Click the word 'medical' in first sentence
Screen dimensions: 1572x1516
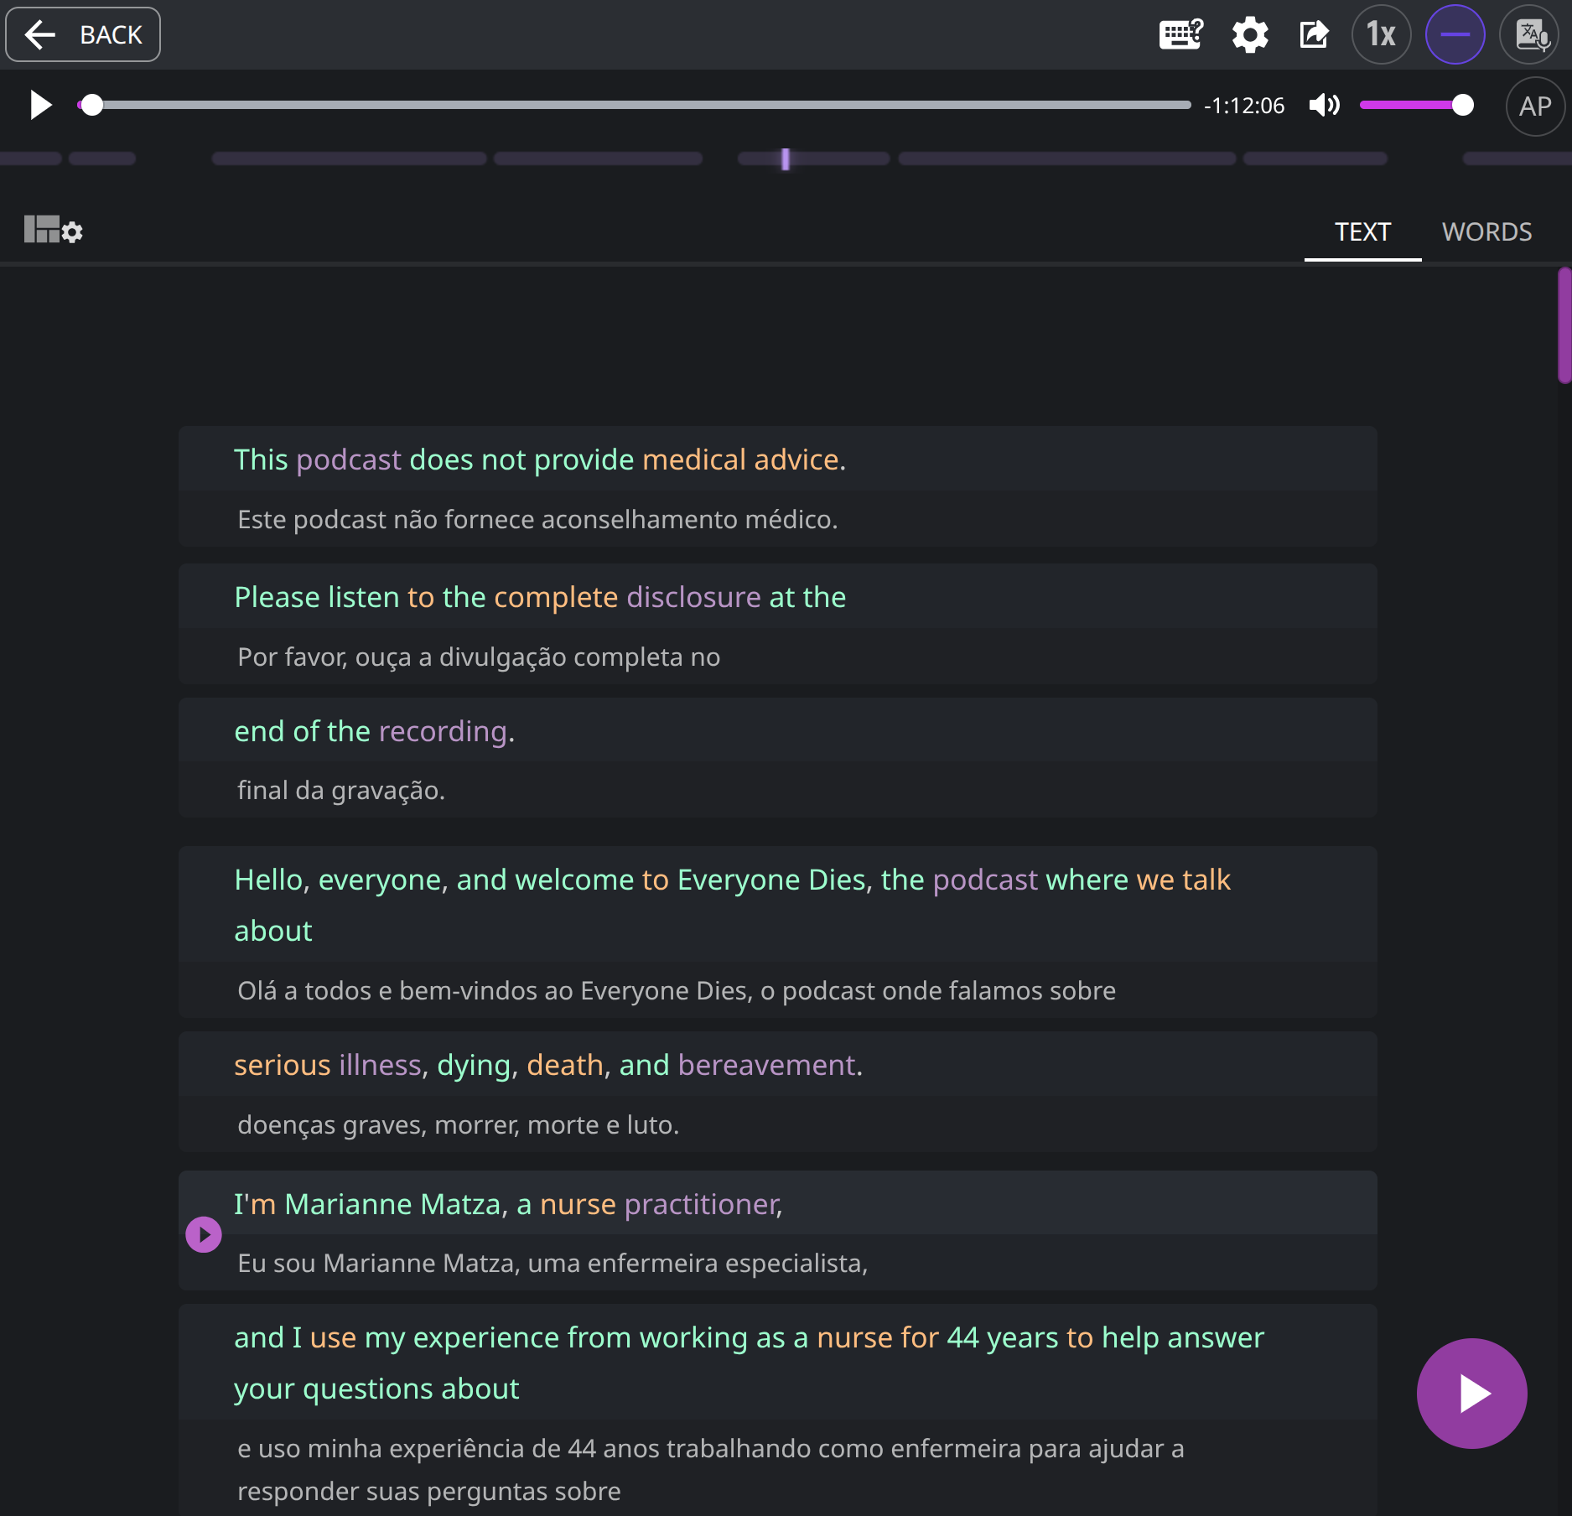pyautogui.click(x=694, y=459)
